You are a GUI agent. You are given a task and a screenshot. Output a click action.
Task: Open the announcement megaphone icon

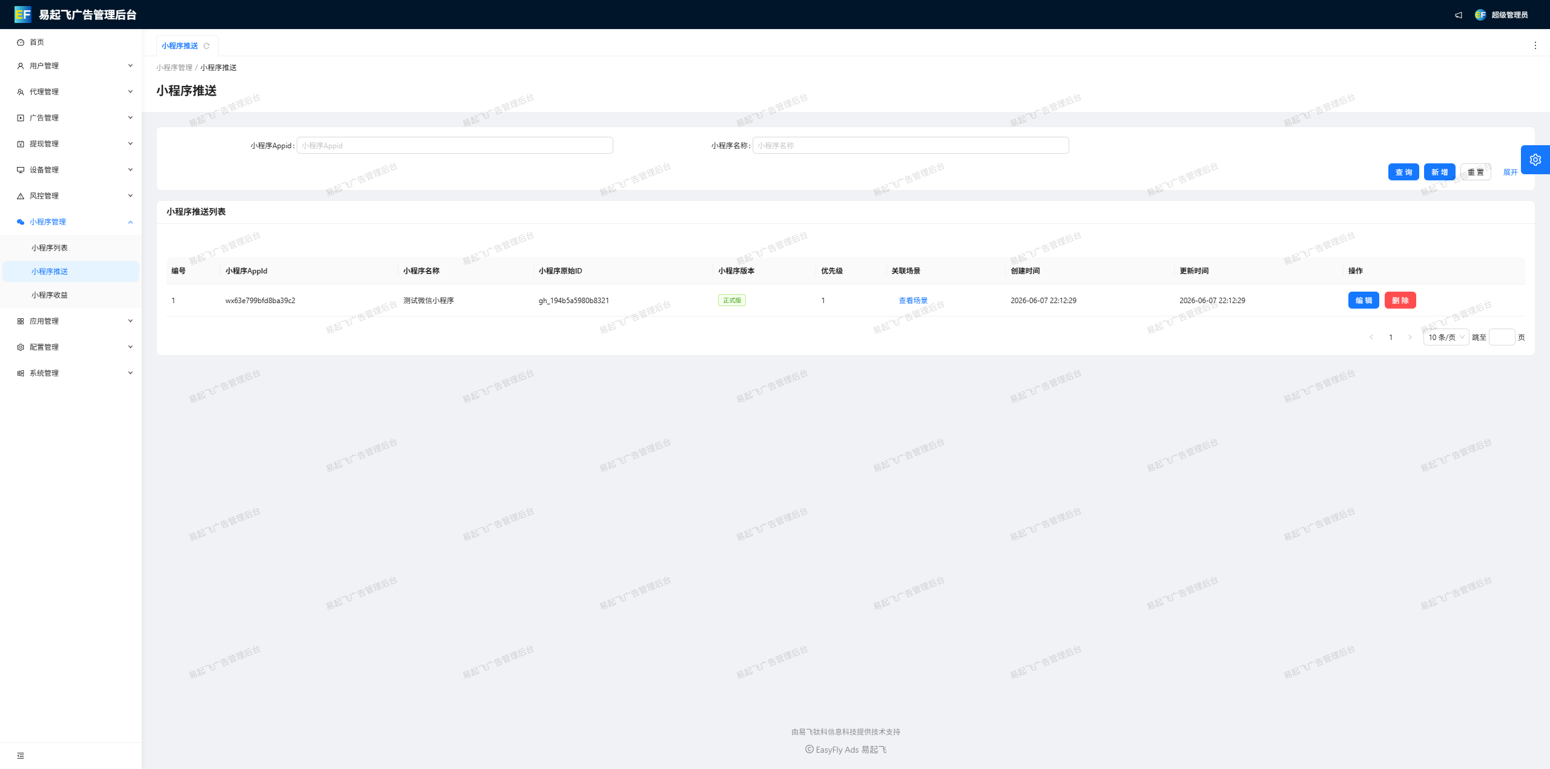(1459, 15)
